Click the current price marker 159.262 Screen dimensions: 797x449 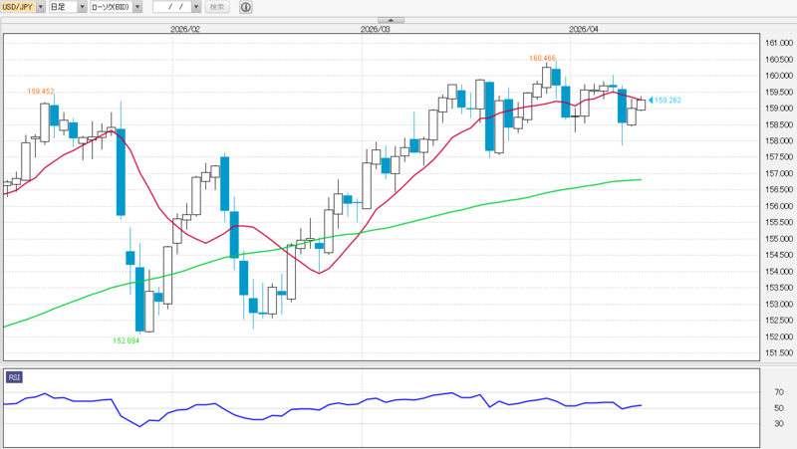tap(664, 101)
